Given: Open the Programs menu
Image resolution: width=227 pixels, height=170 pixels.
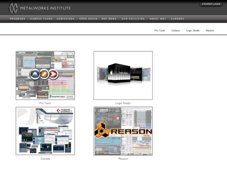Looking at the screenshot, I should [17, 19].
